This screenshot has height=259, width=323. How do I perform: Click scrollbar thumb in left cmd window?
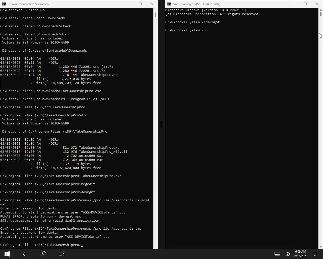click(156, 14)
